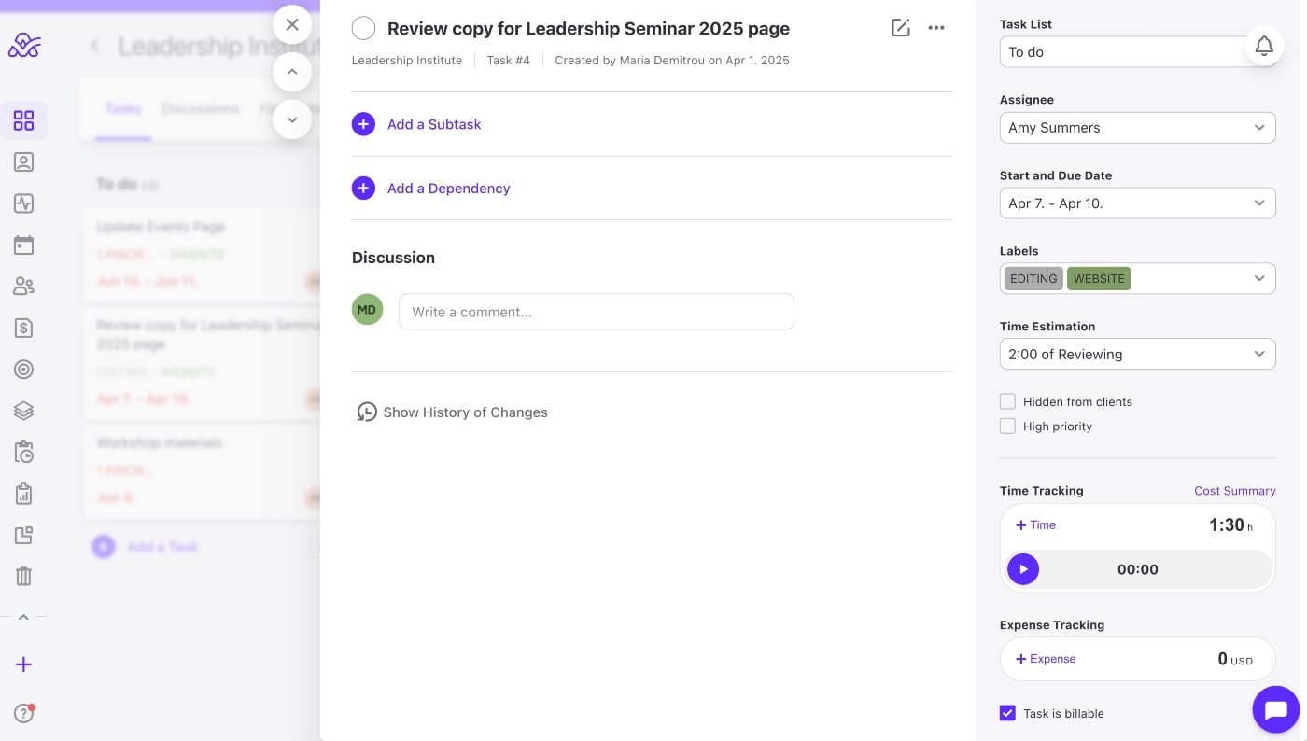Open the edit task pencil icon
Viewport: 1307px width, 741px height.
point(900,28)
